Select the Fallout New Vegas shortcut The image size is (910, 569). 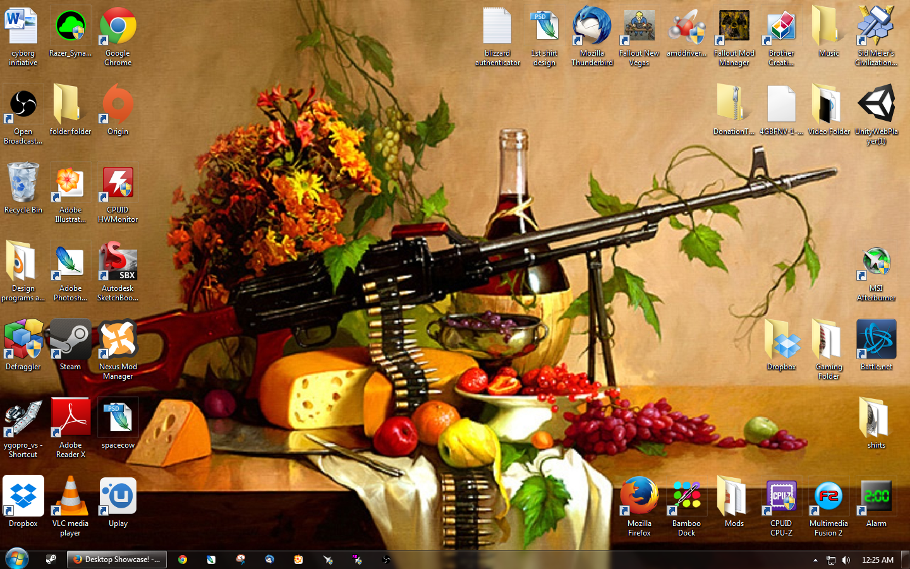click(x=640, y=37)
